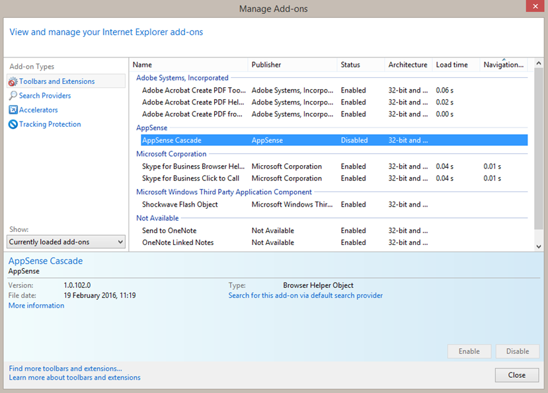The height and width of the screenshot is (393, 548).
Task: Open Find more toolbars and extensions link
Action: 65,369
